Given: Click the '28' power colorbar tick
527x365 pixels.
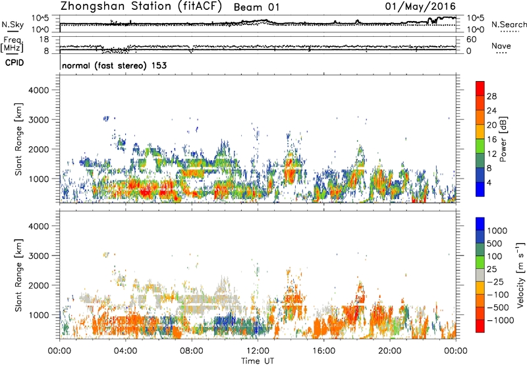Looking at the screenshot, I should [491, 96].
